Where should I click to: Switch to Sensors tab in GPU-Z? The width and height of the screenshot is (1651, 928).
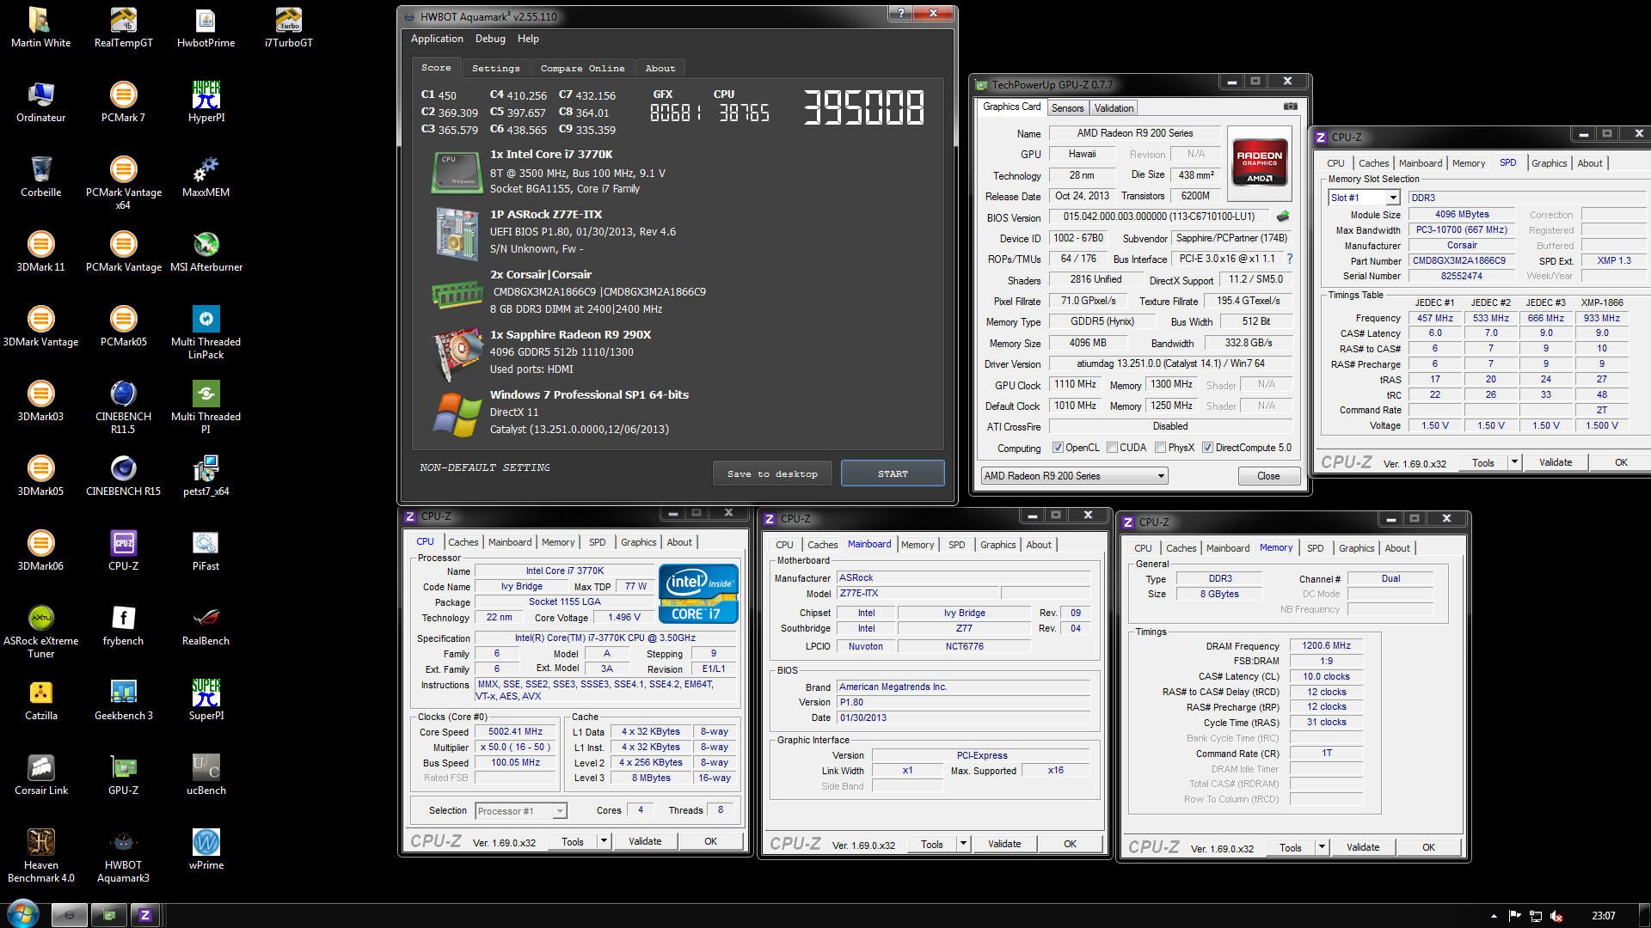pos(1067,108)
